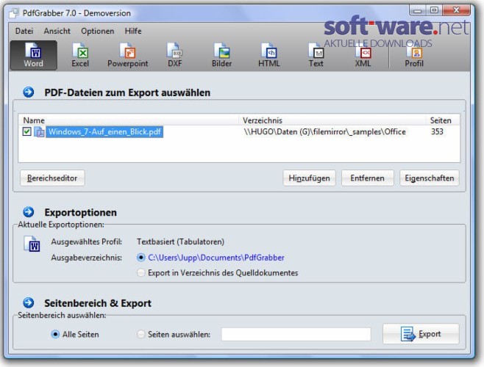This screenshot has width=484, height=367.
Task: Click the \\HUGO\Daten (G) directory cell
Action: click(324, 132)
